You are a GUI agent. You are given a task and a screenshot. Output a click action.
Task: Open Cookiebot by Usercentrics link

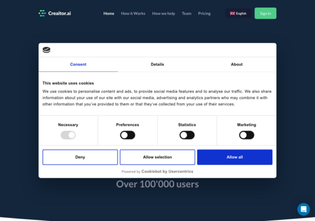[x=167, y=171]
